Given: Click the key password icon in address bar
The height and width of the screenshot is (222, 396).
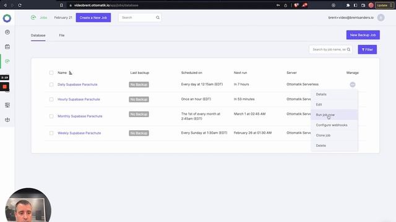Looking at the screenshot, I should 278,5.
